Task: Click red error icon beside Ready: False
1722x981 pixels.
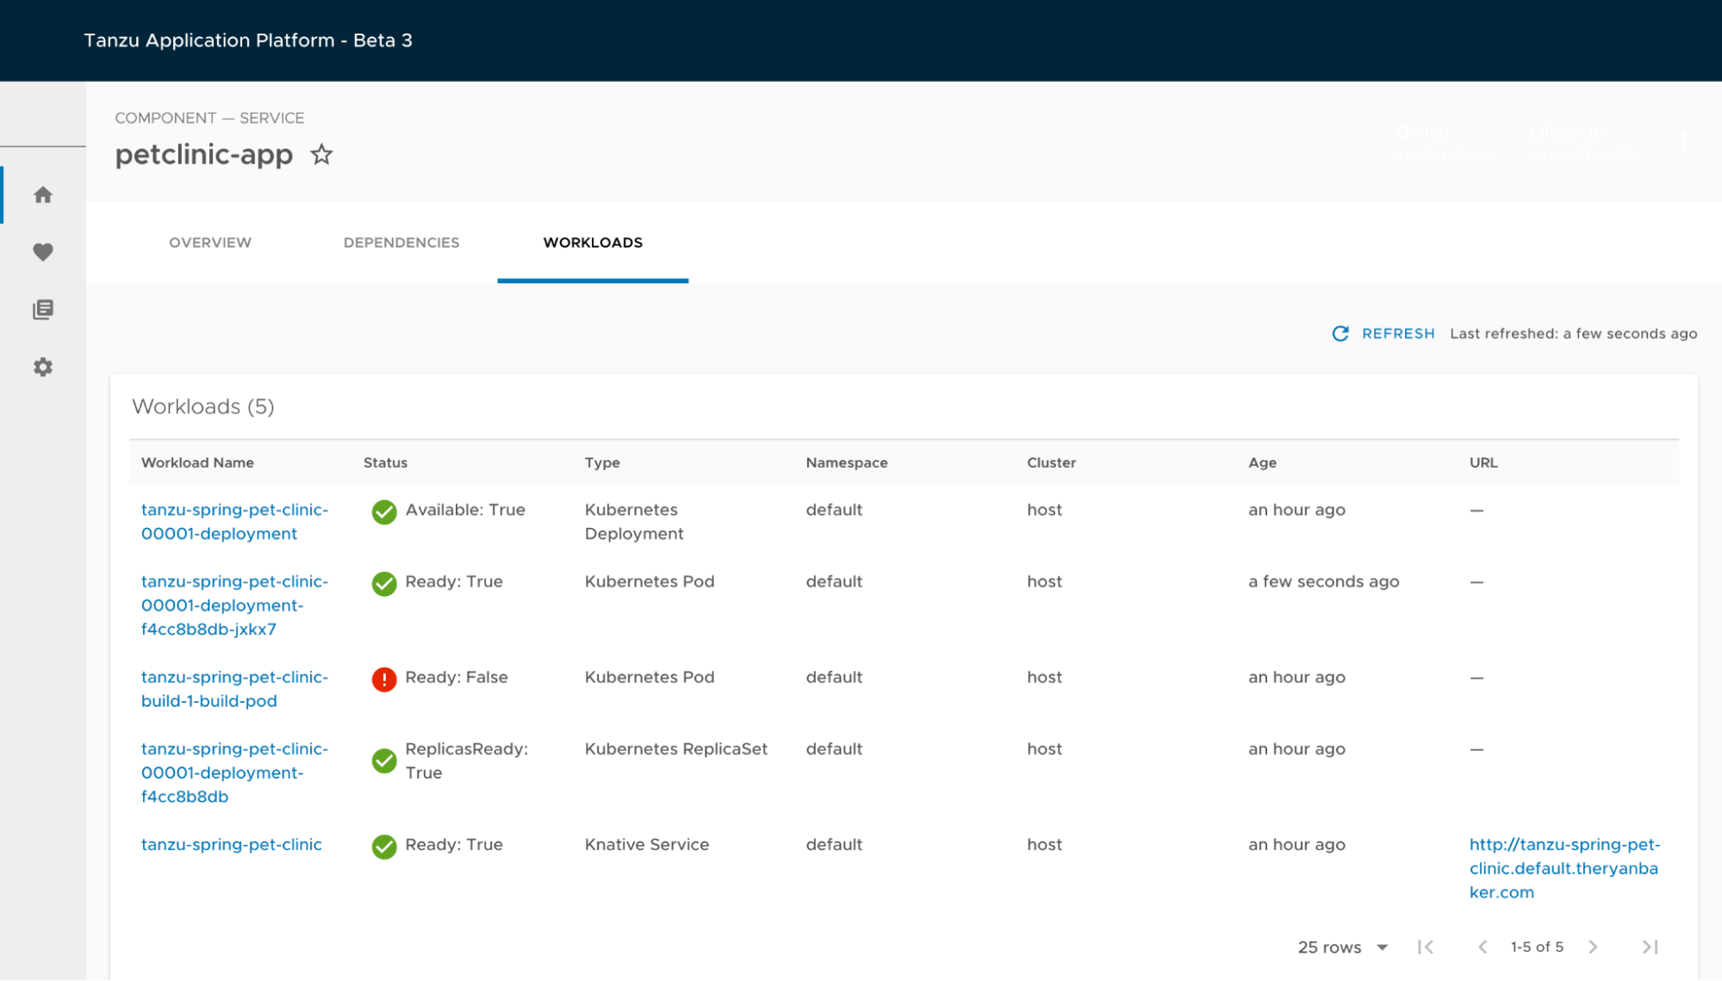Action: pyautogui.click(x=384, y=680)
